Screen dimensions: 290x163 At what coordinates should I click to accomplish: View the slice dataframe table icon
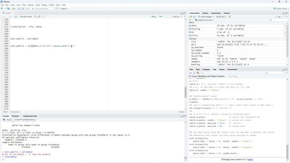(285, 35)
